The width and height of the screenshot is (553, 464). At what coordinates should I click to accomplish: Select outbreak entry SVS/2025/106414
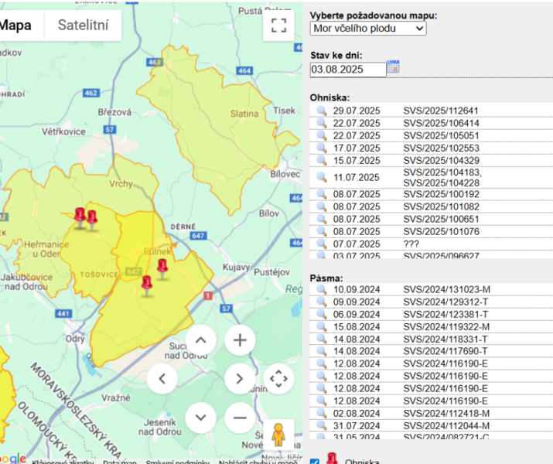pos(441,124)
